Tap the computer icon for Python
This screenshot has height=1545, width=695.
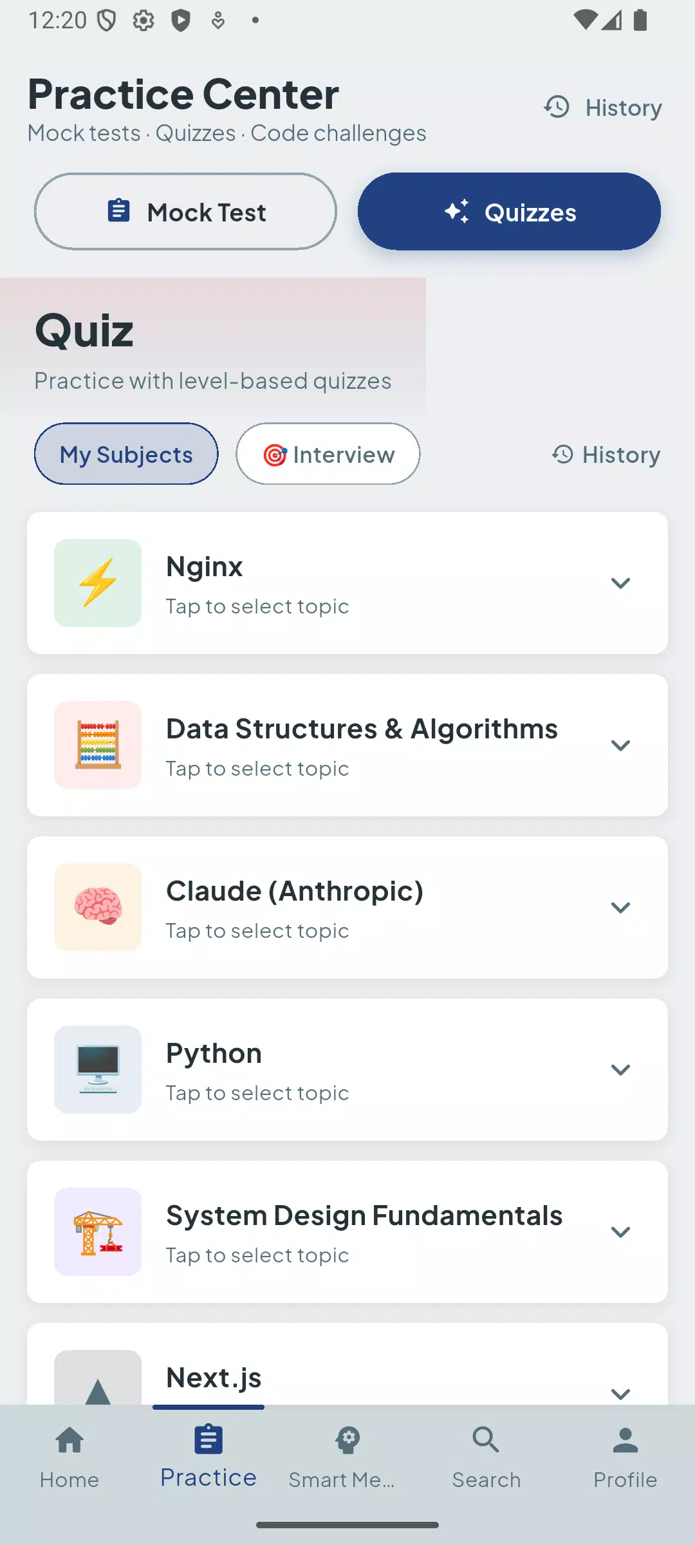[x=98, y=1069]
